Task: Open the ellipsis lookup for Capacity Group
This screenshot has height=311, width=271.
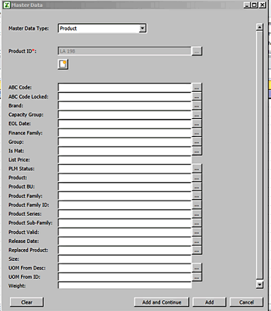Action: click(x=197, y=115)
